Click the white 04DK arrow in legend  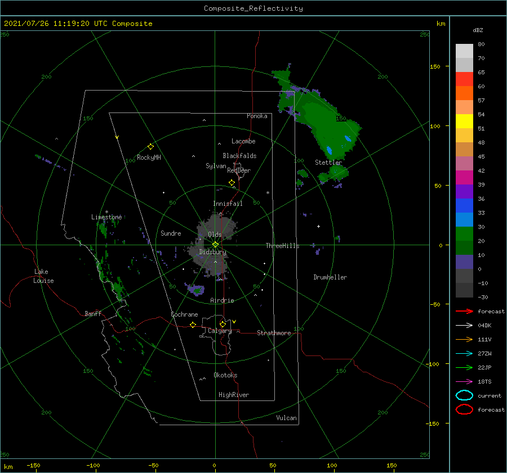click(x=464, y=326)
